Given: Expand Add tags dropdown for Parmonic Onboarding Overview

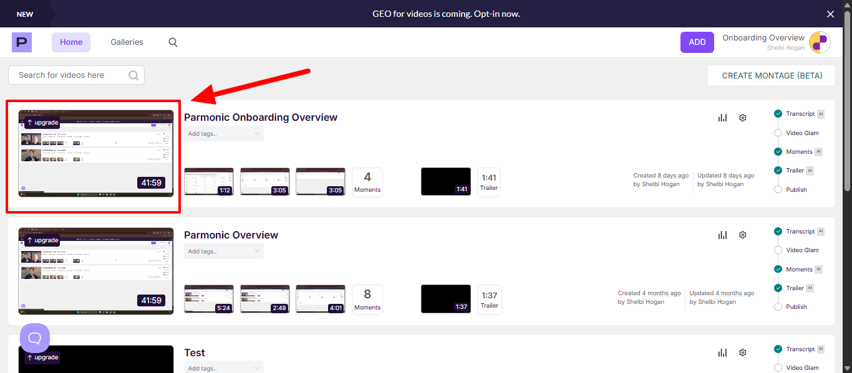Looking at the screenshot, I should pyautogui.click(x=224, y=134).
